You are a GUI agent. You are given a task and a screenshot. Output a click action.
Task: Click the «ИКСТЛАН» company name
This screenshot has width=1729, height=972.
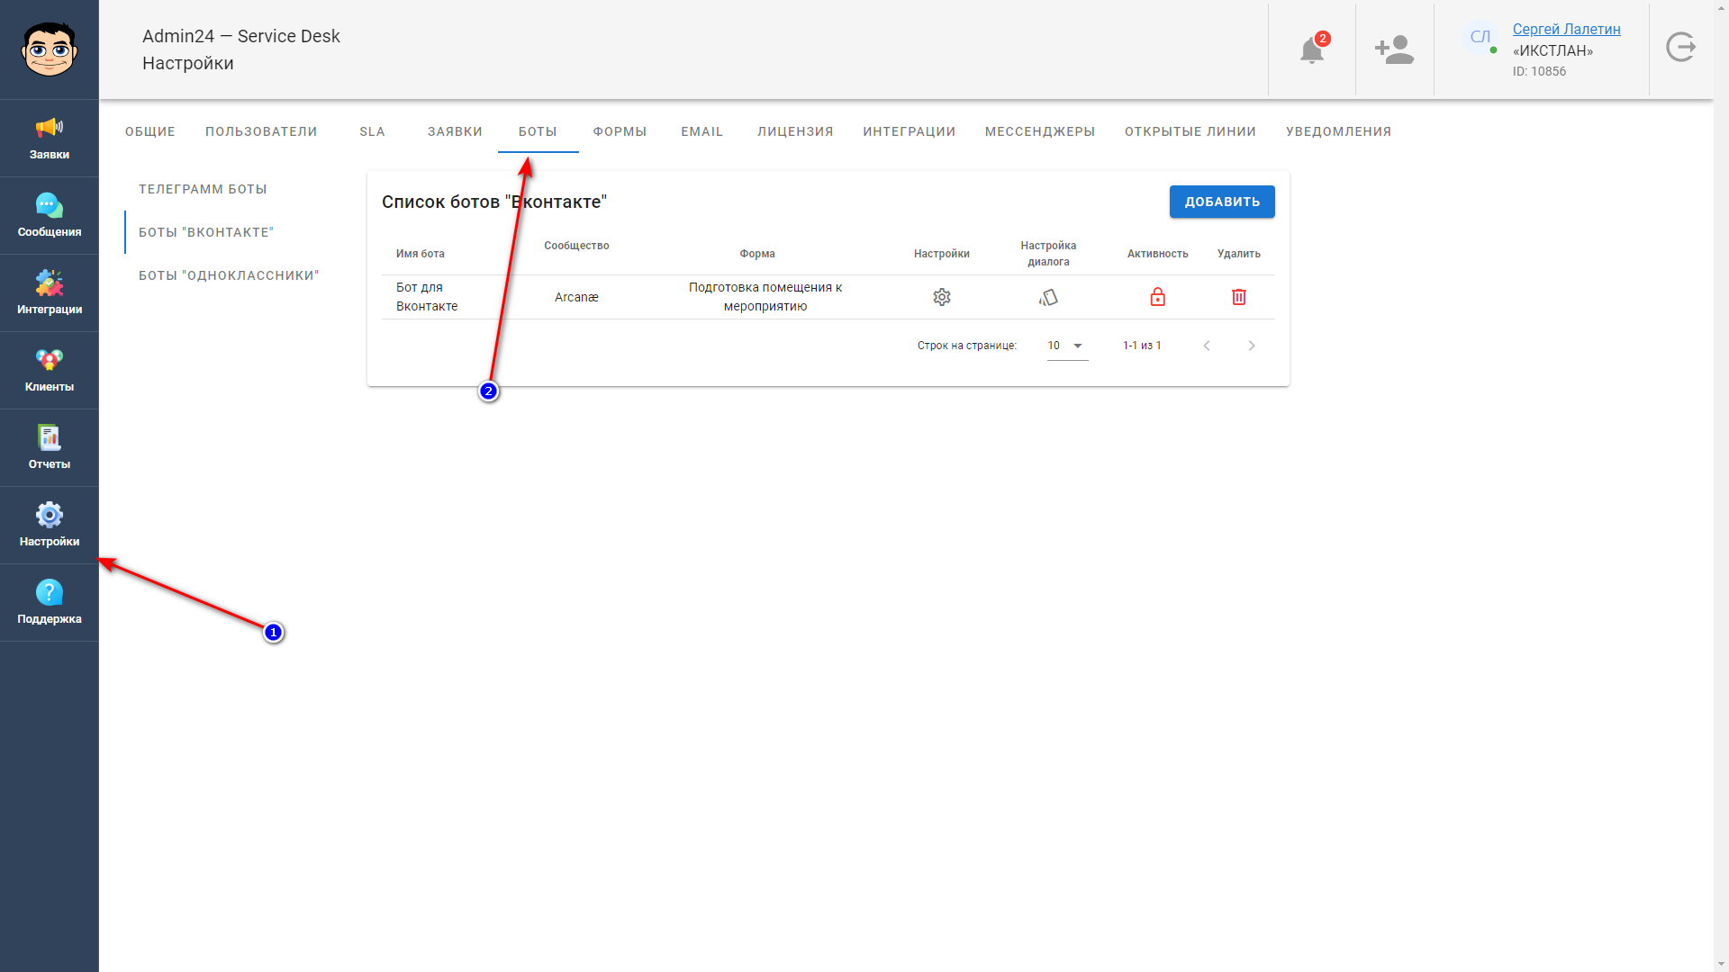(1552, 50)
